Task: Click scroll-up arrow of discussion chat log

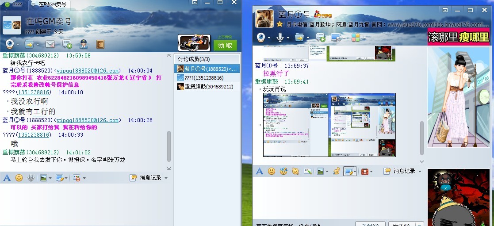Action: (169, 55)
